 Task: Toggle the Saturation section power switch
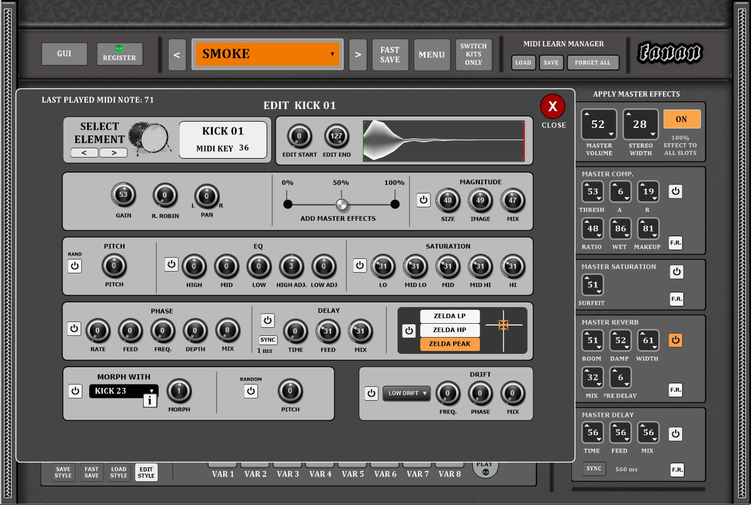click(x=360, y=265)
